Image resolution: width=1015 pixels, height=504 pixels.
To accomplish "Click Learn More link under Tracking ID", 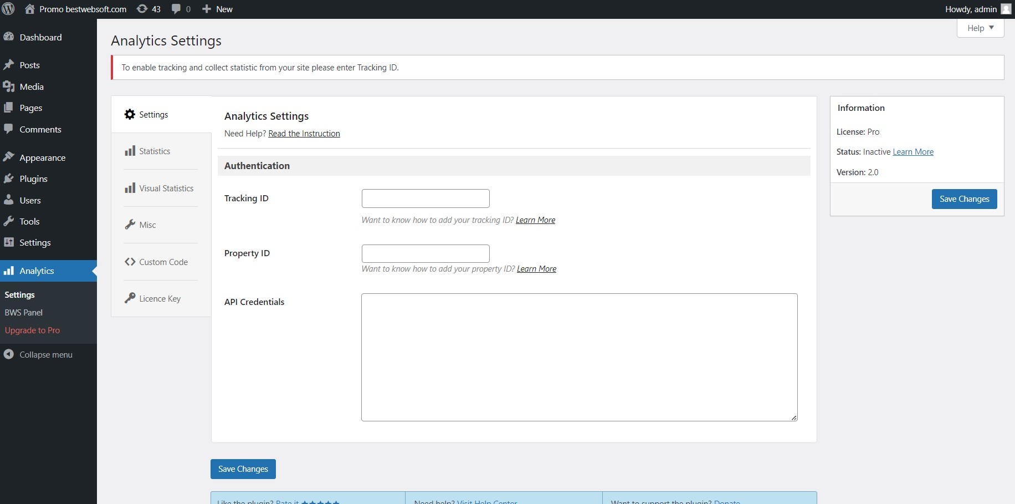I will click(x=535, y=220).
